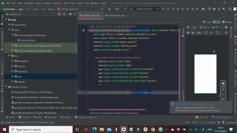
Task: Open the Terminal tool window
Action: tap(24, 117)
